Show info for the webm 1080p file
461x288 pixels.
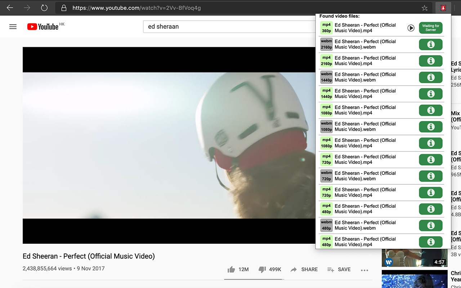[x=431, y=127]
